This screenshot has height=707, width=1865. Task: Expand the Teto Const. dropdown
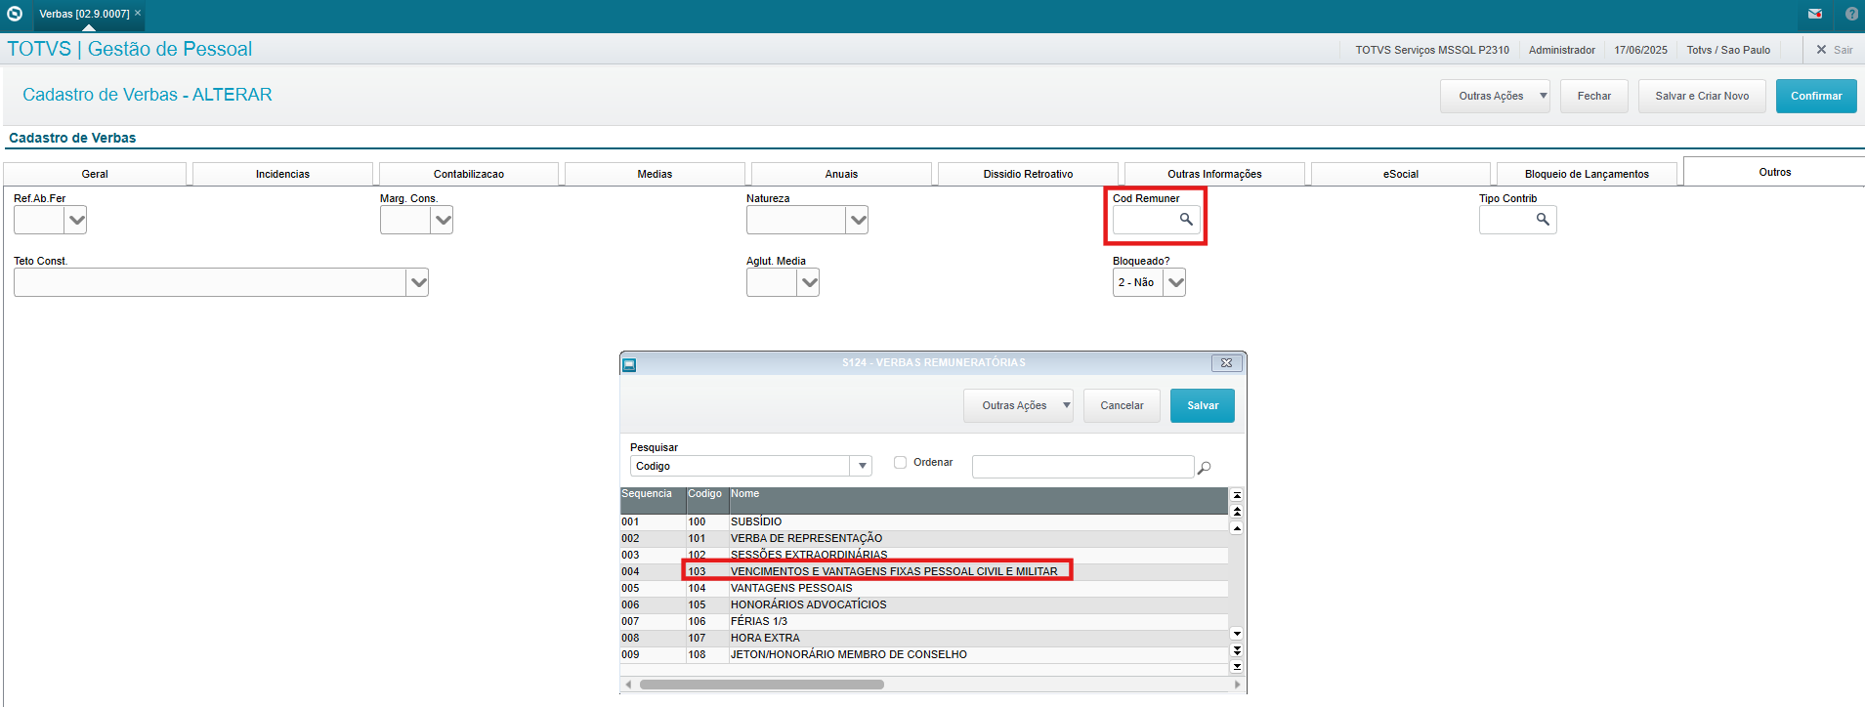pos(418,283)
